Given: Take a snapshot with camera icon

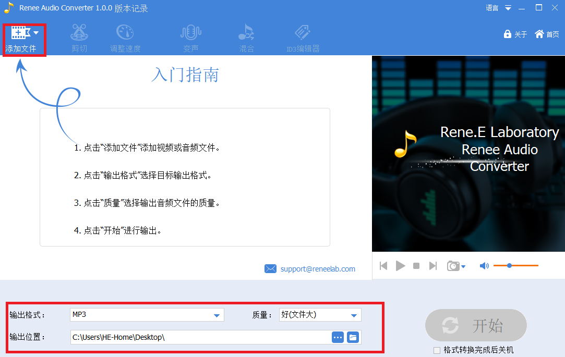Looking at the screenshot, I should (453, 266).
